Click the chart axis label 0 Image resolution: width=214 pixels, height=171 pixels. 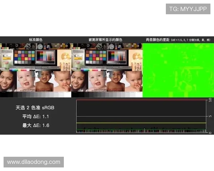pos(210,133)
